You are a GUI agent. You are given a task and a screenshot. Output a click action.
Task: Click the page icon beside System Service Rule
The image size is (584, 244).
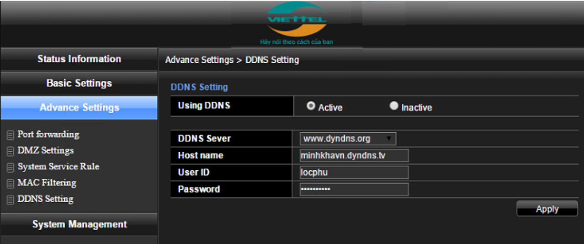click(10, 168)
